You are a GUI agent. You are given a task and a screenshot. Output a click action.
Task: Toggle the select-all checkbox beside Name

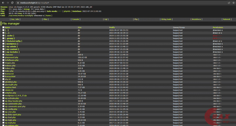tap(3, 27)
